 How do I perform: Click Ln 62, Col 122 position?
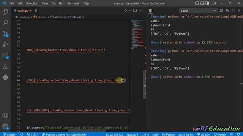click(x=115, y=134)
